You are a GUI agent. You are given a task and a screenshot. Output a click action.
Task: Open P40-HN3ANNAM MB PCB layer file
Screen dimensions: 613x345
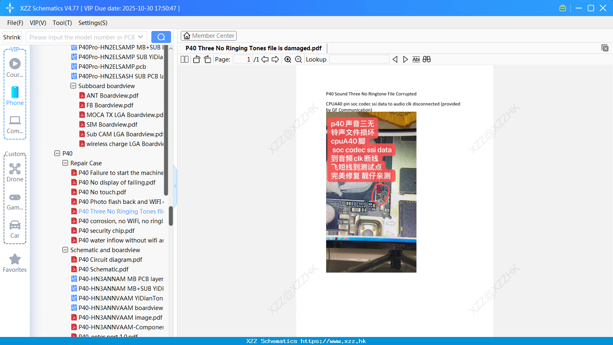tap(121, 279)
